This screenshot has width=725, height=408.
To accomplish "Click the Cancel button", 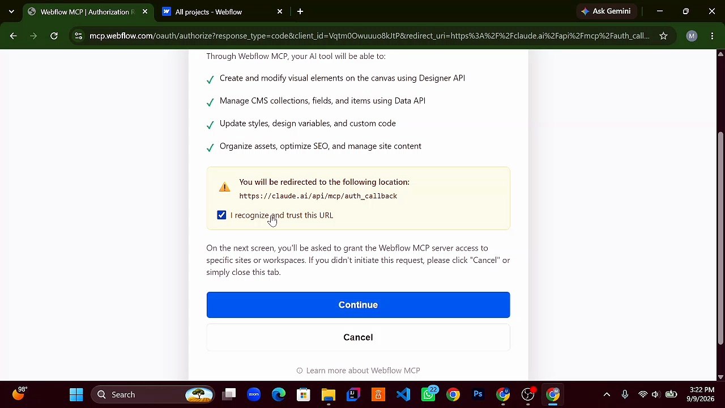I will click(x=358, y=337).
